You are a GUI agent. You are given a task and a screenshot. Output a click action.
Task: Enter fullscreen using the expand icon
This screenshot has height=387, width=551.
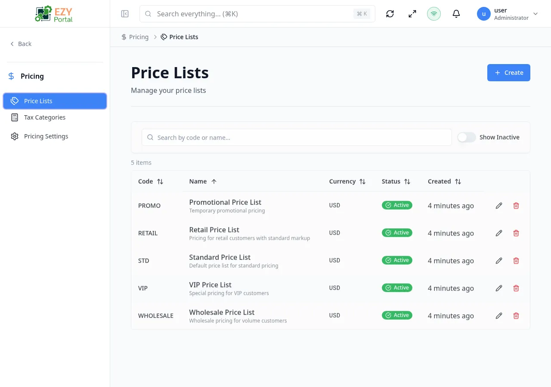pyautogui.click(x=412, y=13)
